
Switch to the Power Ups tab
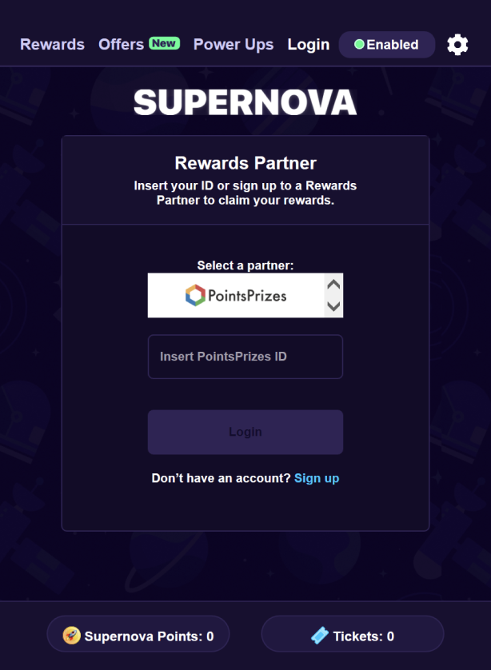point(234,45)
